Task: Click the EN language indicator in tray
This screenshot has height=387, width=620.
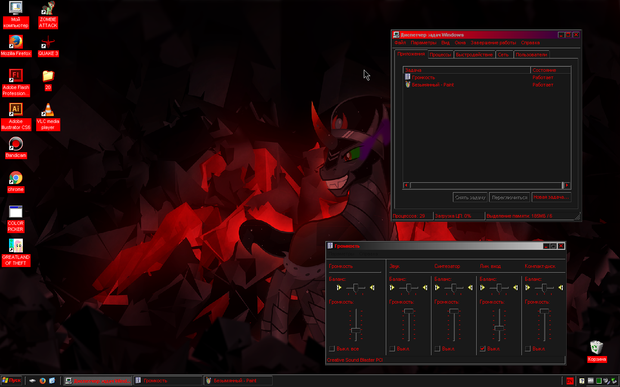Action: tap(570, 381)
